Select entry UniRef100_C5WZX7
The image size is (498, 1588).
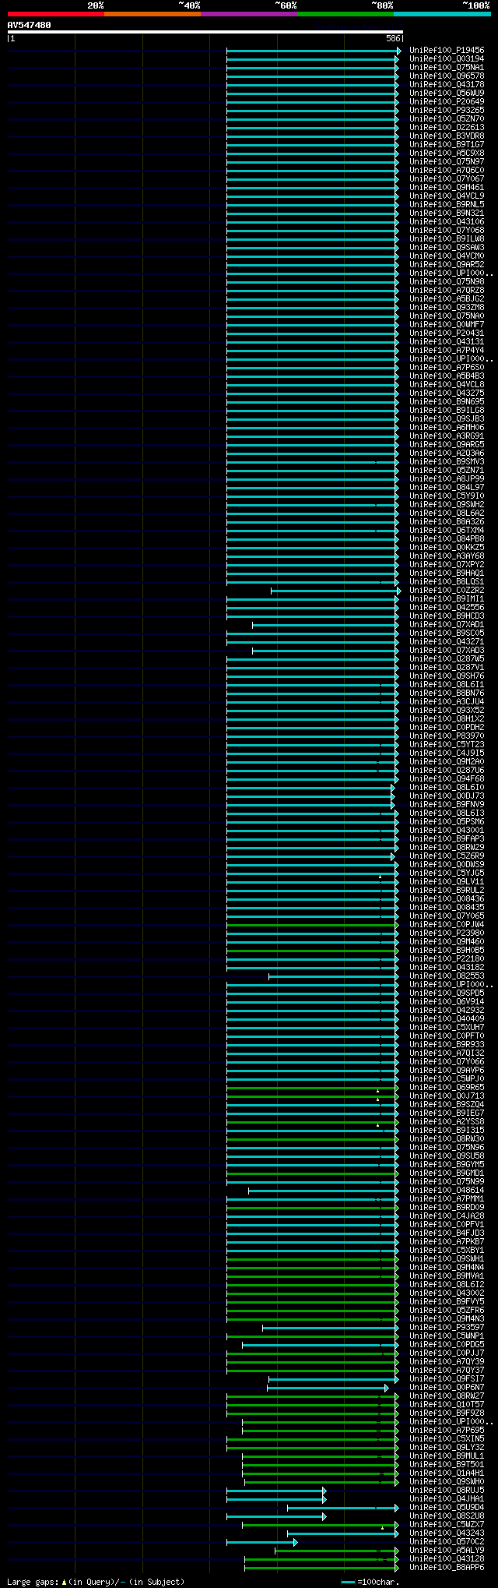[447, 1525]
